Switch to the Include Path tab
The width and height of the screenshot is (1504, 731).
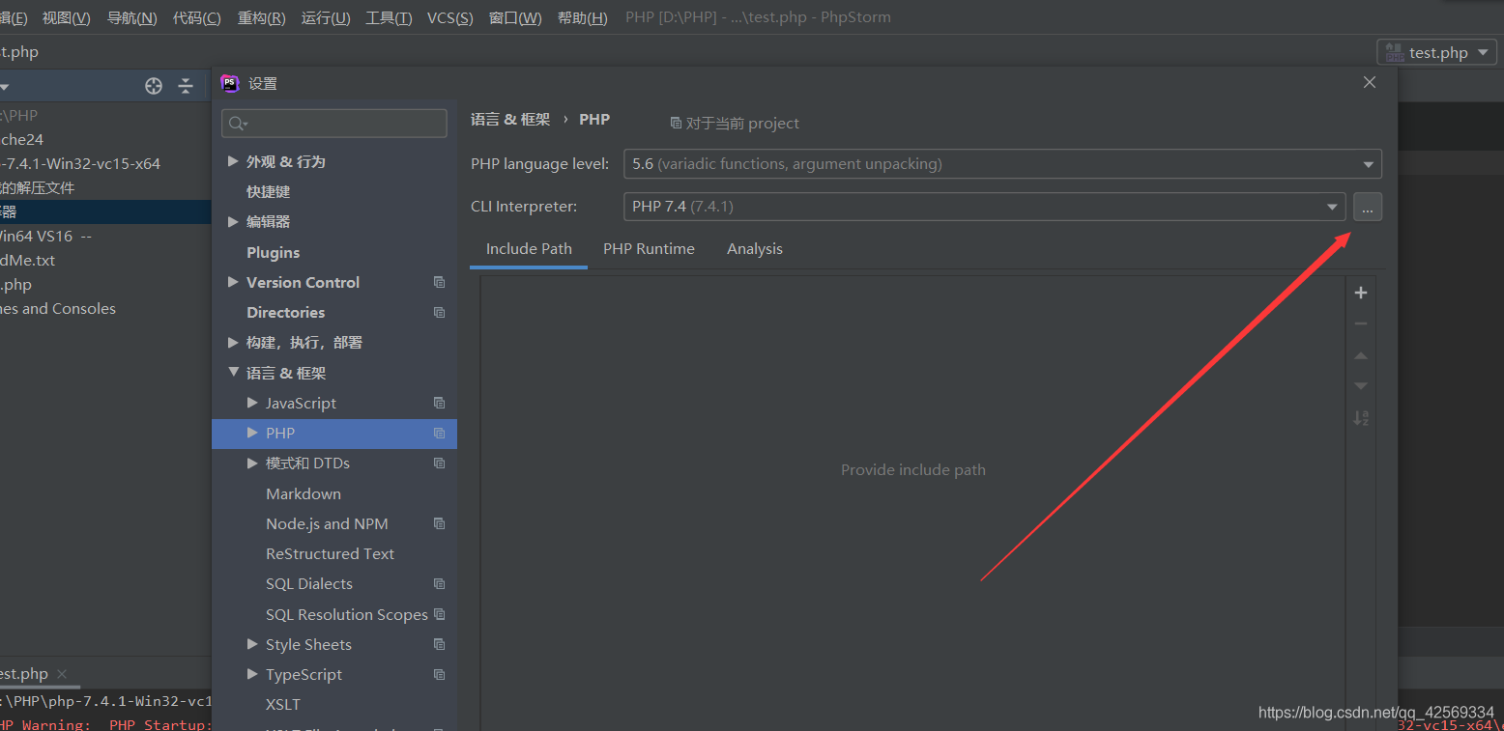(529, 249)
